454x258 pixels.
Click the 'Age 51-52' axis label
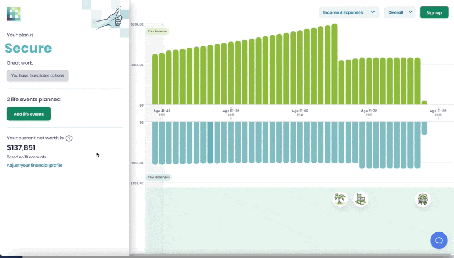point(231,111)
